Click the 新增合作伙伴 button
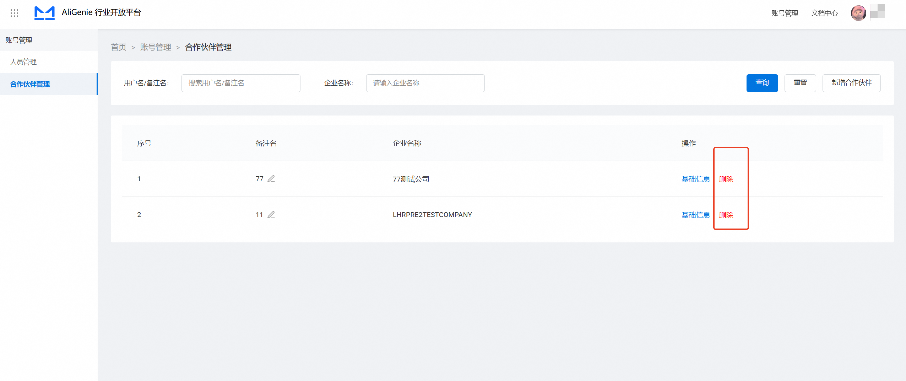The image size is (906, 381). tap(851, 83)
